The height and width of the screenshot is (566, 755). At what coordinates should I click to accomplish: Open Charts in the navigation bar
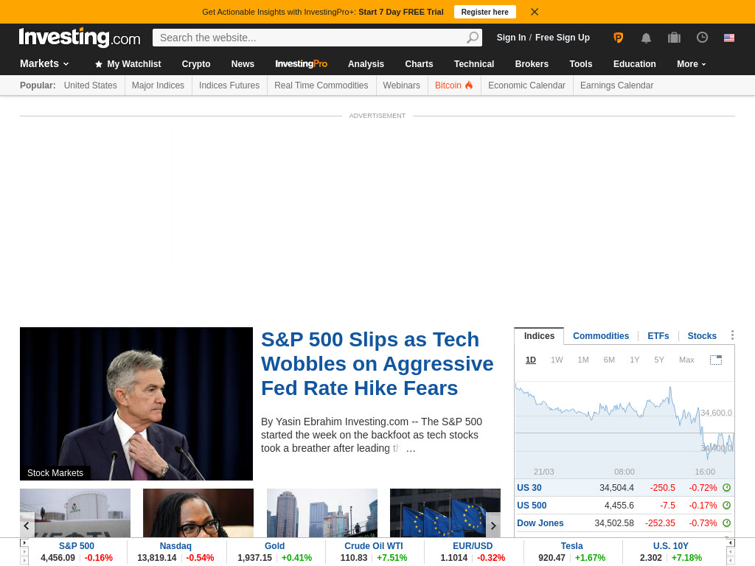click(419, 64)
